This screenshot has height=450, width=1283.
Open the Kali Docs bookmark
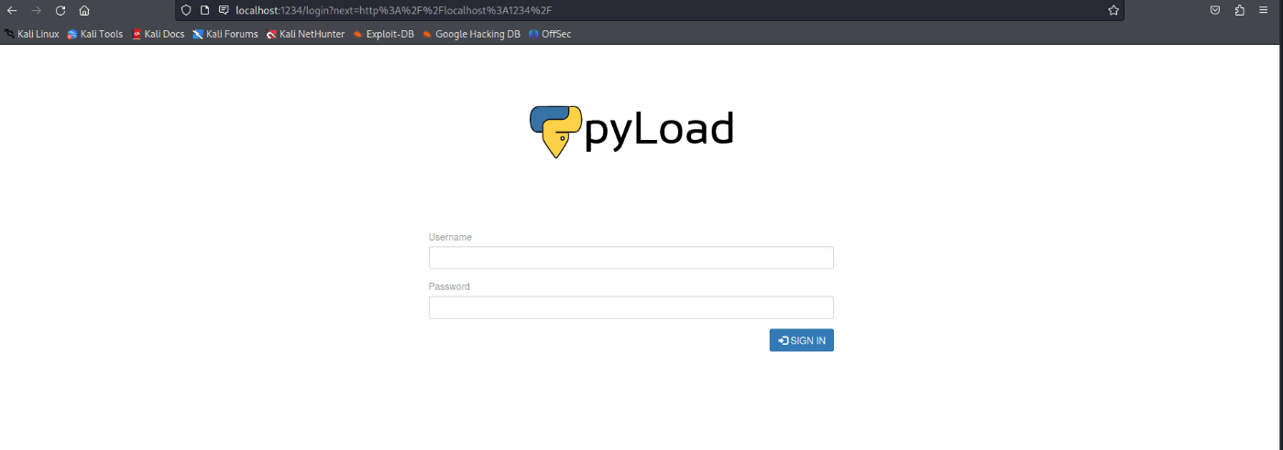[x=158, y=34]
